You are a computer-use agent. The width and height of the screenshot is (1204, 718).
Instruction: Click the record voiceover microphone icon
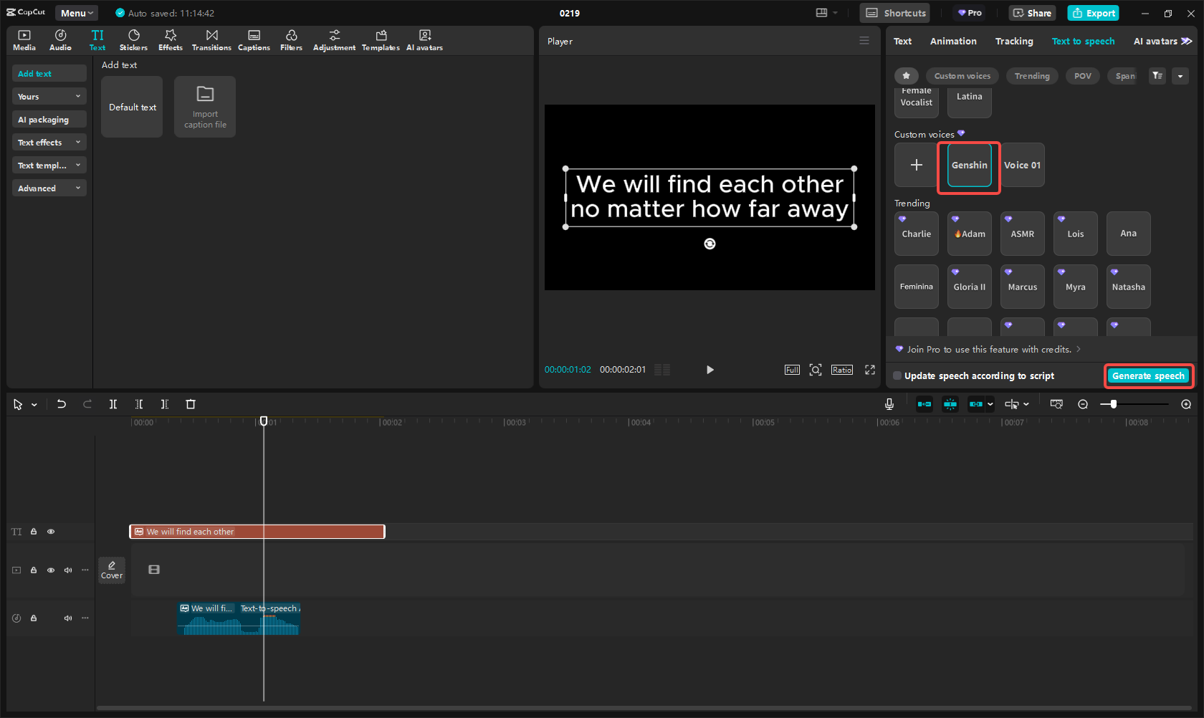point(889,404)
